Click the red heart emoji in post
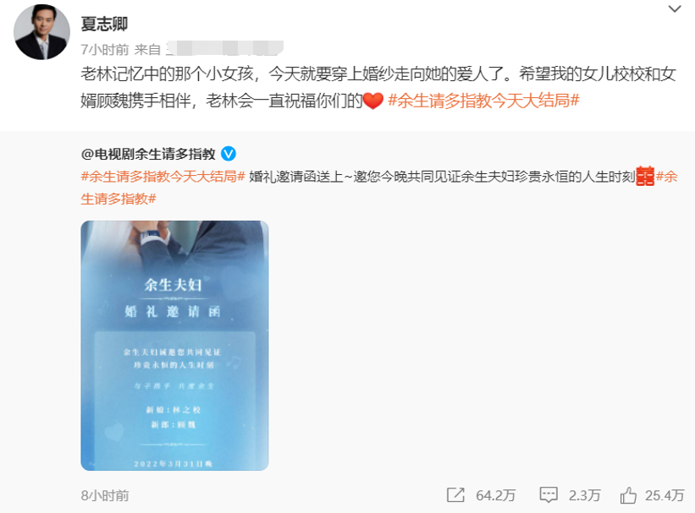 click(x=372, y=101)
